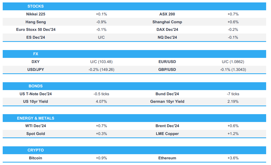Click the EUR/USD label

click(167, 62)
